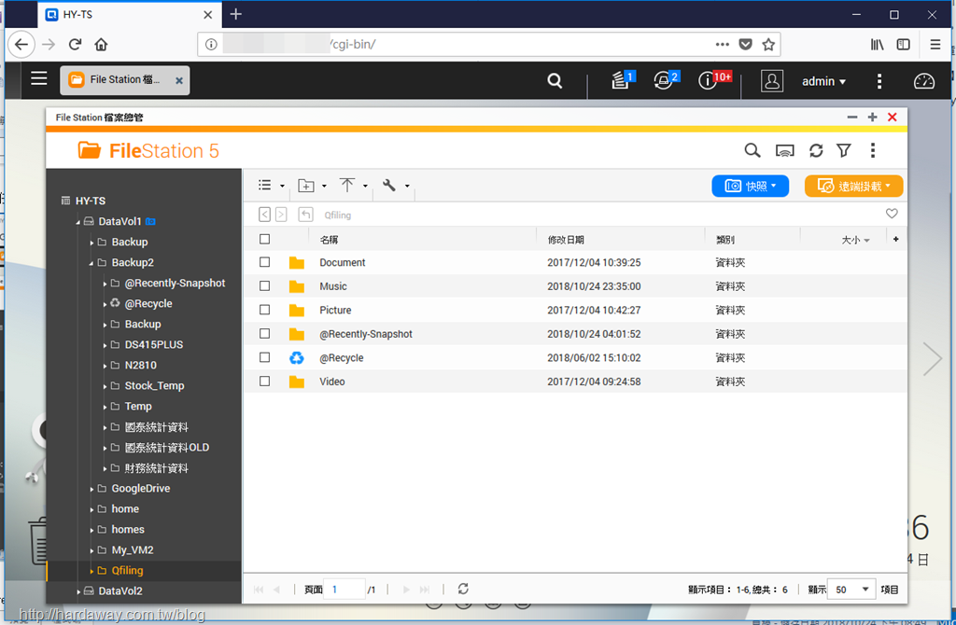Search files in FileStation
Screen dimensions: 956x625
[x=752, y=150]
